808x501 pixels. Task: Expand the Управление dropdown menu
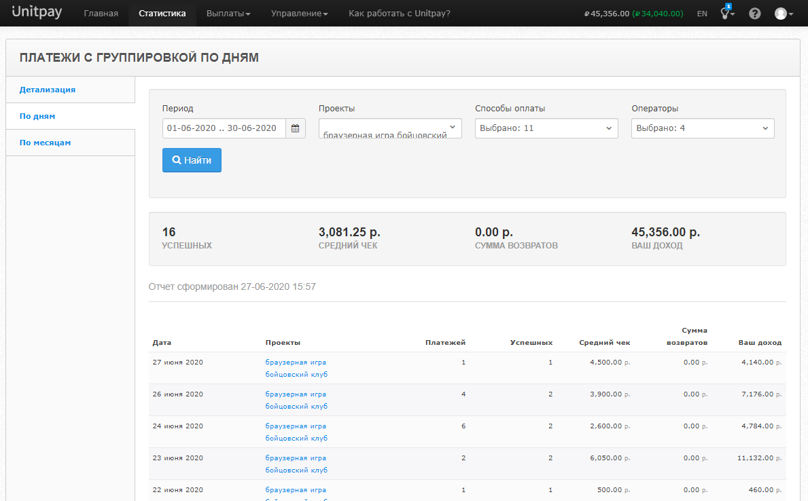pyautogui.click(x=299, y=14)
